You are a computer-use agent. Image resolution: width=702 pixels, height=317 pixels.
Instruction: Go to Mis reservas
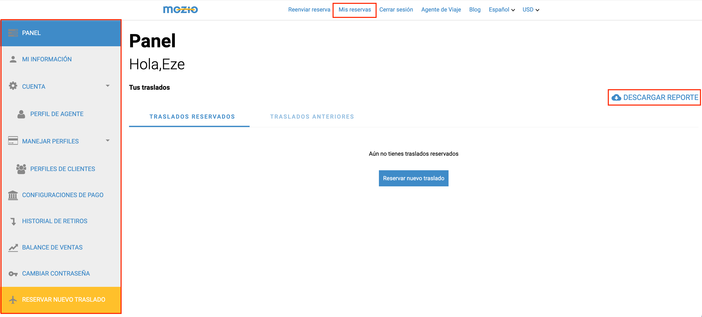355,10
